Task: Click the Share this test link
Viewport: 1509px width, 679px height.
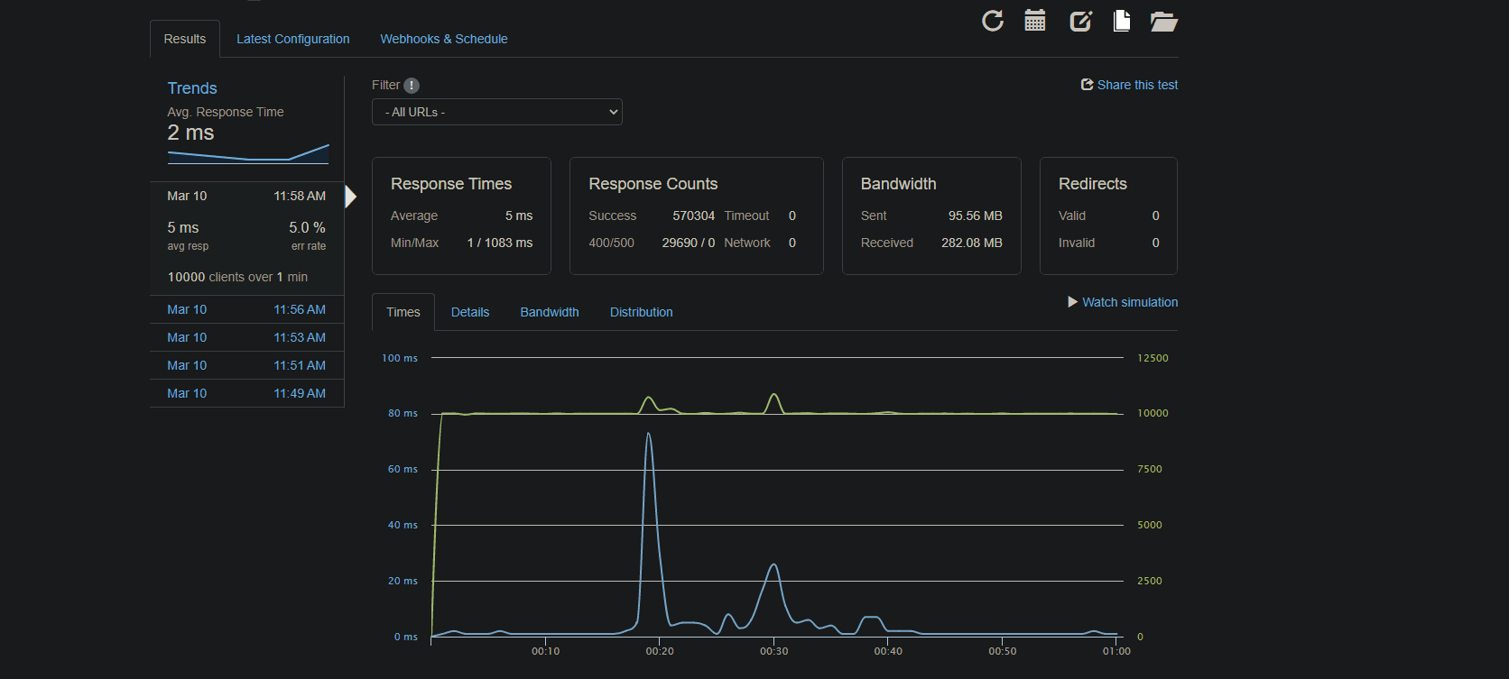Action: 1138,85
